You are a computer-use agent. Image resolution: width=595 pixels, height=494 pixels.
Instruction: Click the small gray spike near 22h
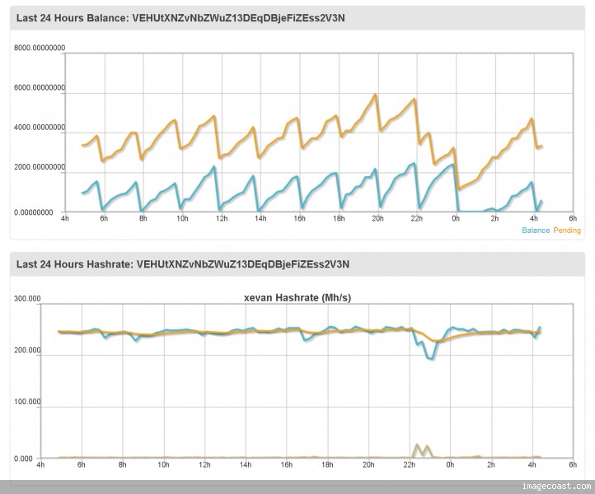coord(417,446)
